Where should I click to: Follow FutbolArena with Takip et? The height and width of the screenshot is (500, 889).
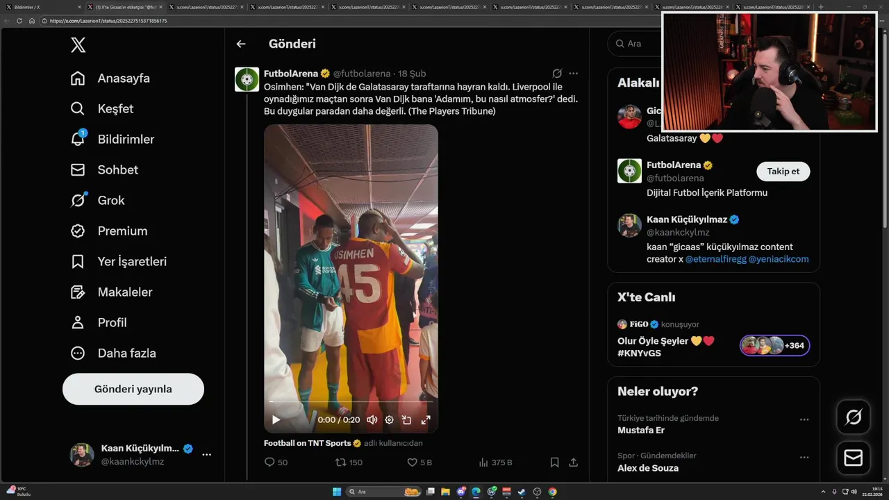(783, 171)
